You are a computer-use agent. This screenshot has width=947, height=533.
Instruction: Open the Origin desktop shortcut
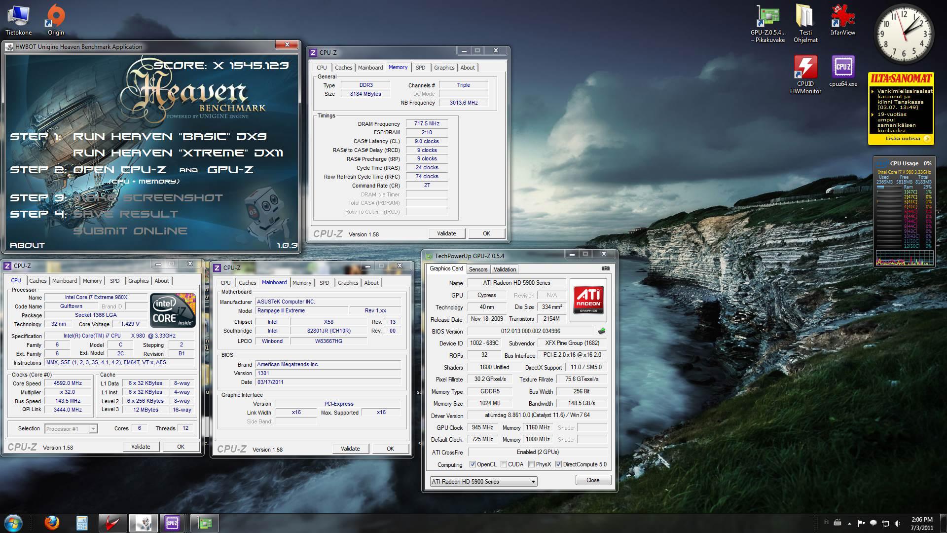pos(56,20)
